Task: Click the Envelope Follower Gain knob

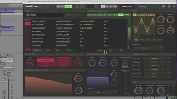Action: (x=114, y=63)
